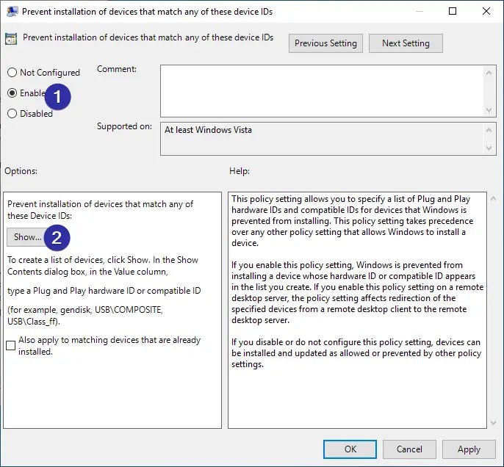Click Comment box scroll down arrow

coord(489,110)
